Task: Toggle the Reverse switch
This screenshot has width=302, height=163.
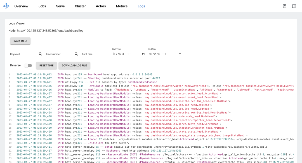Action: (28, 66)
